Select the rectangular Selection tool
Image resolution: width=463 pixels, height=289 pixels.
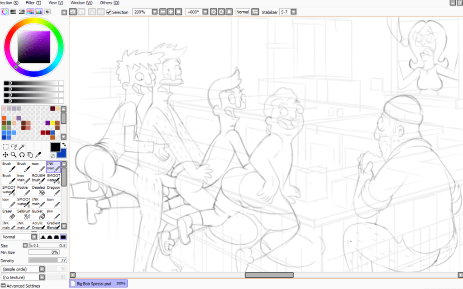(x=5, y=147)
